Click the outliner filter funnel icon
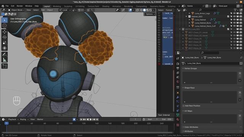This screenshot has width=244, height=137. click(235, 10)
